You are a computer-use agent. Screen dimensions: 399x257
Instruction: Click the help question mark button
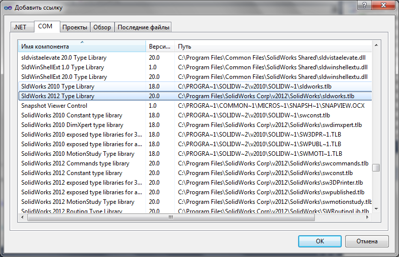click(x=365, y=5)
